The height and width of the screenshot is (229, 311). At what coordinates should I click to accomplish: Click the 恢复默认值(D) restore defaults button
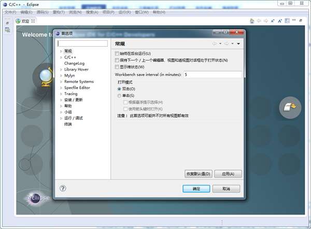(199, 174)
